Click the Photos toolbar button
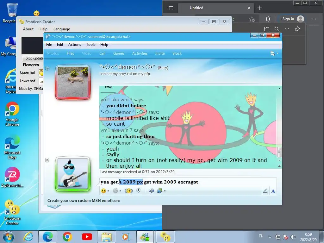 click(53, 53)
